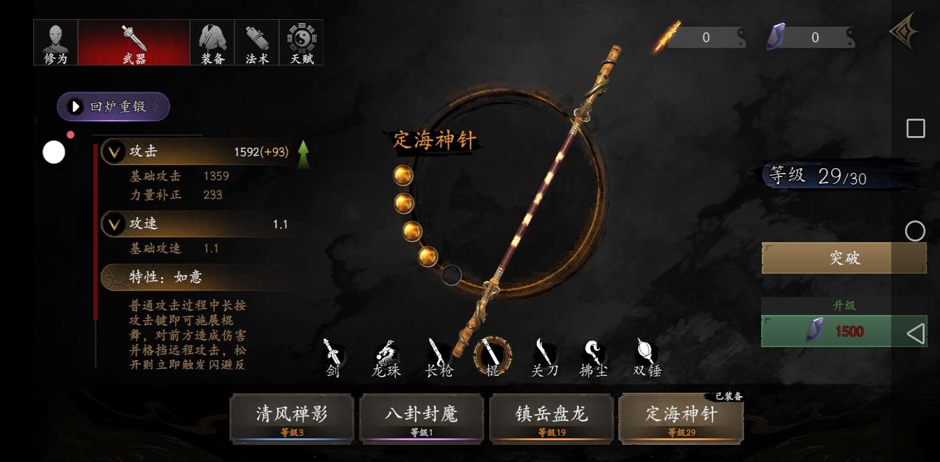Select the 棍 staff weapon icon
940x462 pixels.
492,355
